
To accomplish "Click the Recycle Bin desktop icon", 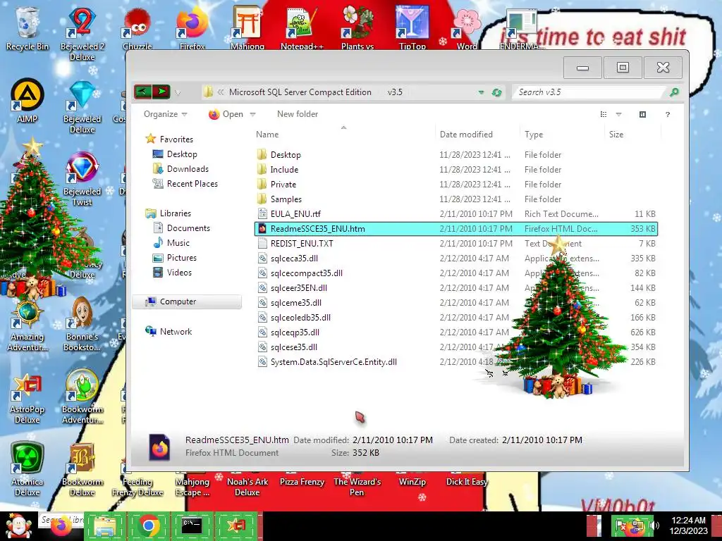I will tap(27, 30).
